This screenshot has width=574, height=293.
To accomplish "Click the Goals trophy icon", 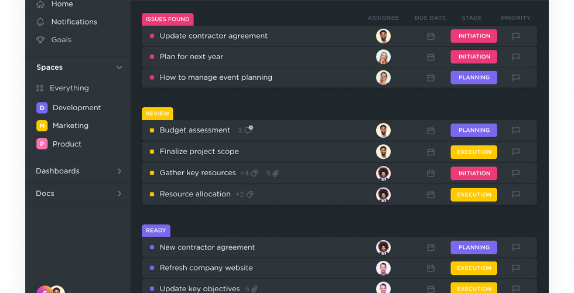I will click(40, 40).
